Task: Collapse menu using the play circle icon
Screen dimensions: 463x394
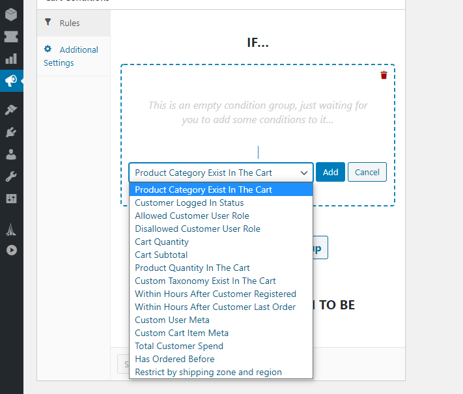Action: tap(11, 249)
